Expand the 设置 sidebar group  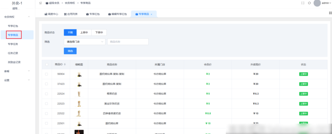point(29,80)
